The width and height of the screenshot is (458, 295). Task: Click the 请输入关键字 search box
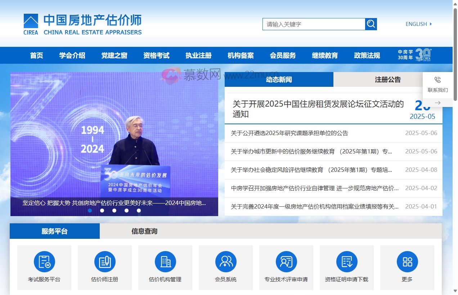pos(313,24)
